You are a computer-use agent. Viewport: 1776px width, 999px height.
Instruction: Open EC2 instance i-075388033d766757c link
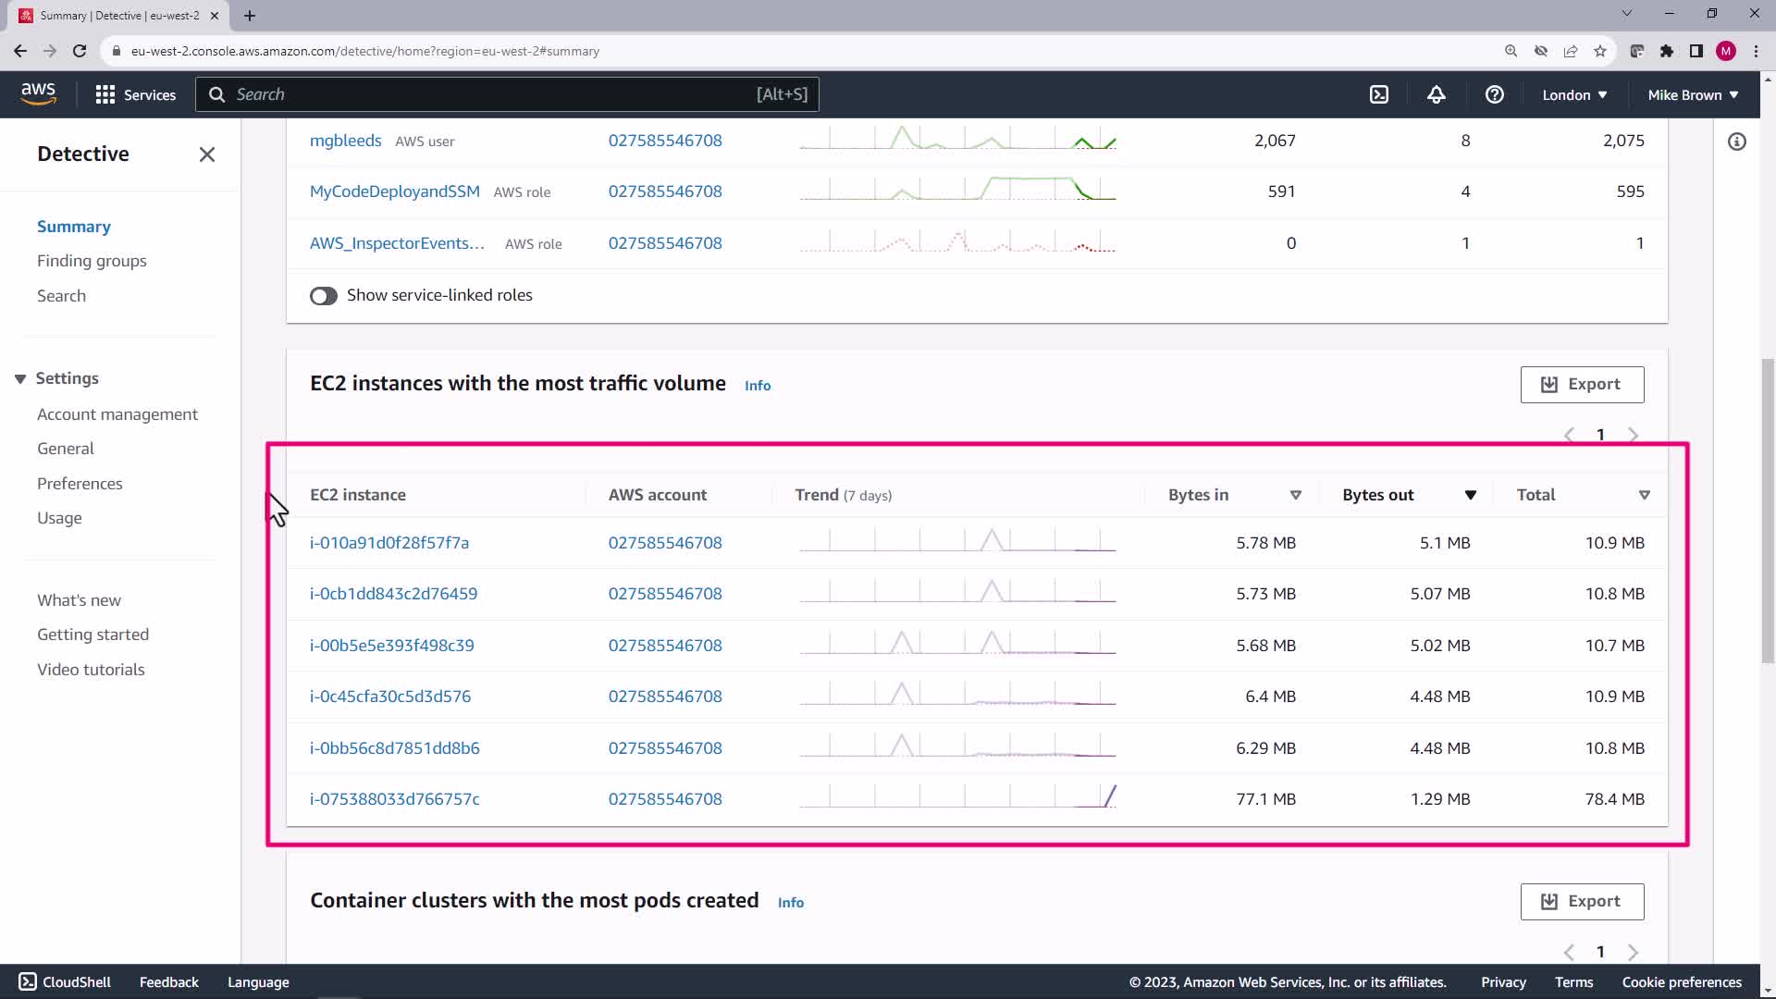pos(394,798)
